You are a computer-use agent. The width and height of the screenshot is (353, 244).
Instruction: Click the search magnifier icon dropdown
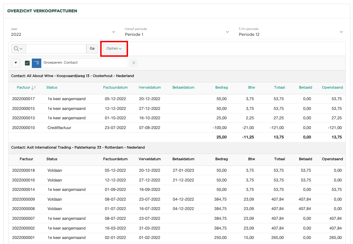click(18, 49)
